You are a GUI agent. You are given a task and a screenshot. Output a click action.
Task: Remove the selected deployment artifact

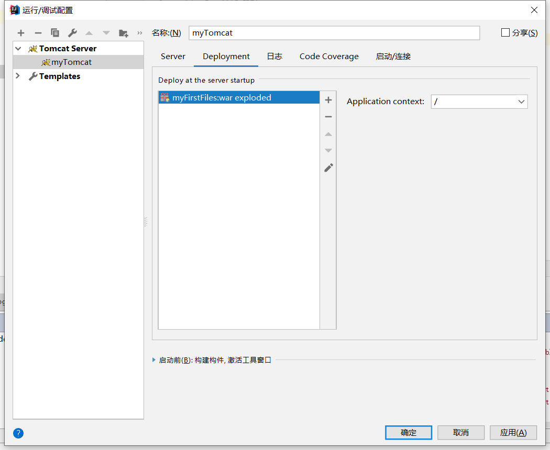(328, 117)
